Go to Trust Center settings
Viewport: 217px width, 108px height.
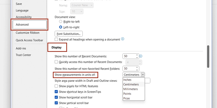(23, 55)
